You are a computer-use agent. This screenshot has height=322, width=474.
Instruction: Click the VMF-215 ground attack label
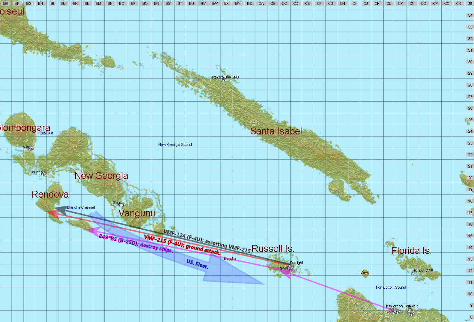(x=182, y=245)
